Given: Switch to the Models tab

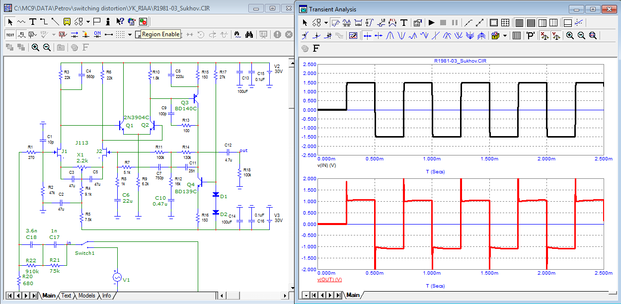Looking at the screenshot, I should pos(86,296).
